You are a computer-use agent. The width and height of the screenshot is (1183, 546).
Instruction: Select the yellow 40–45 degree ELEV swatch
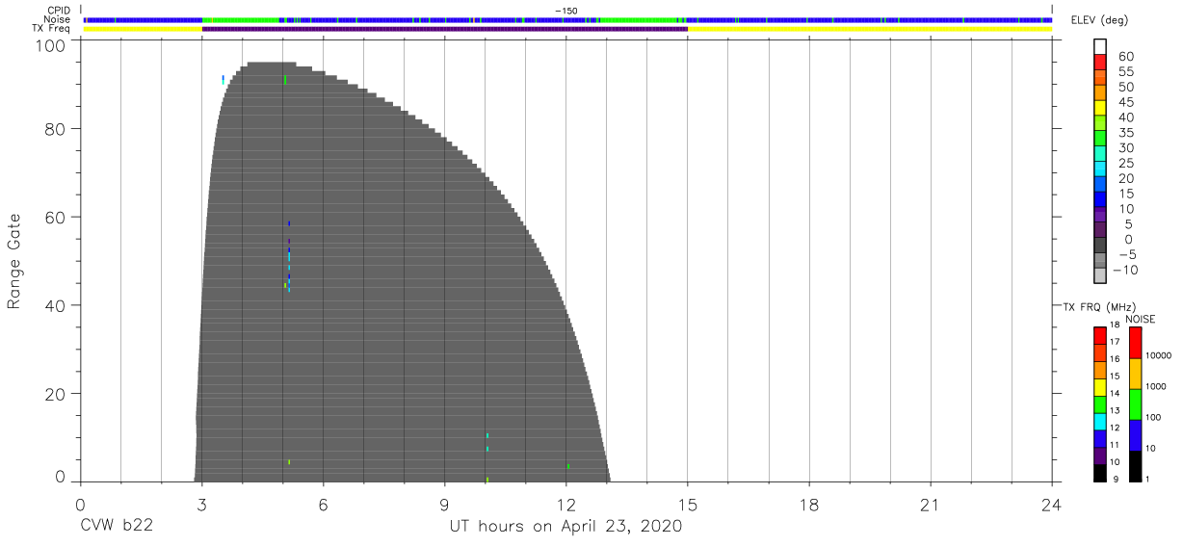tap(1099, 109)
